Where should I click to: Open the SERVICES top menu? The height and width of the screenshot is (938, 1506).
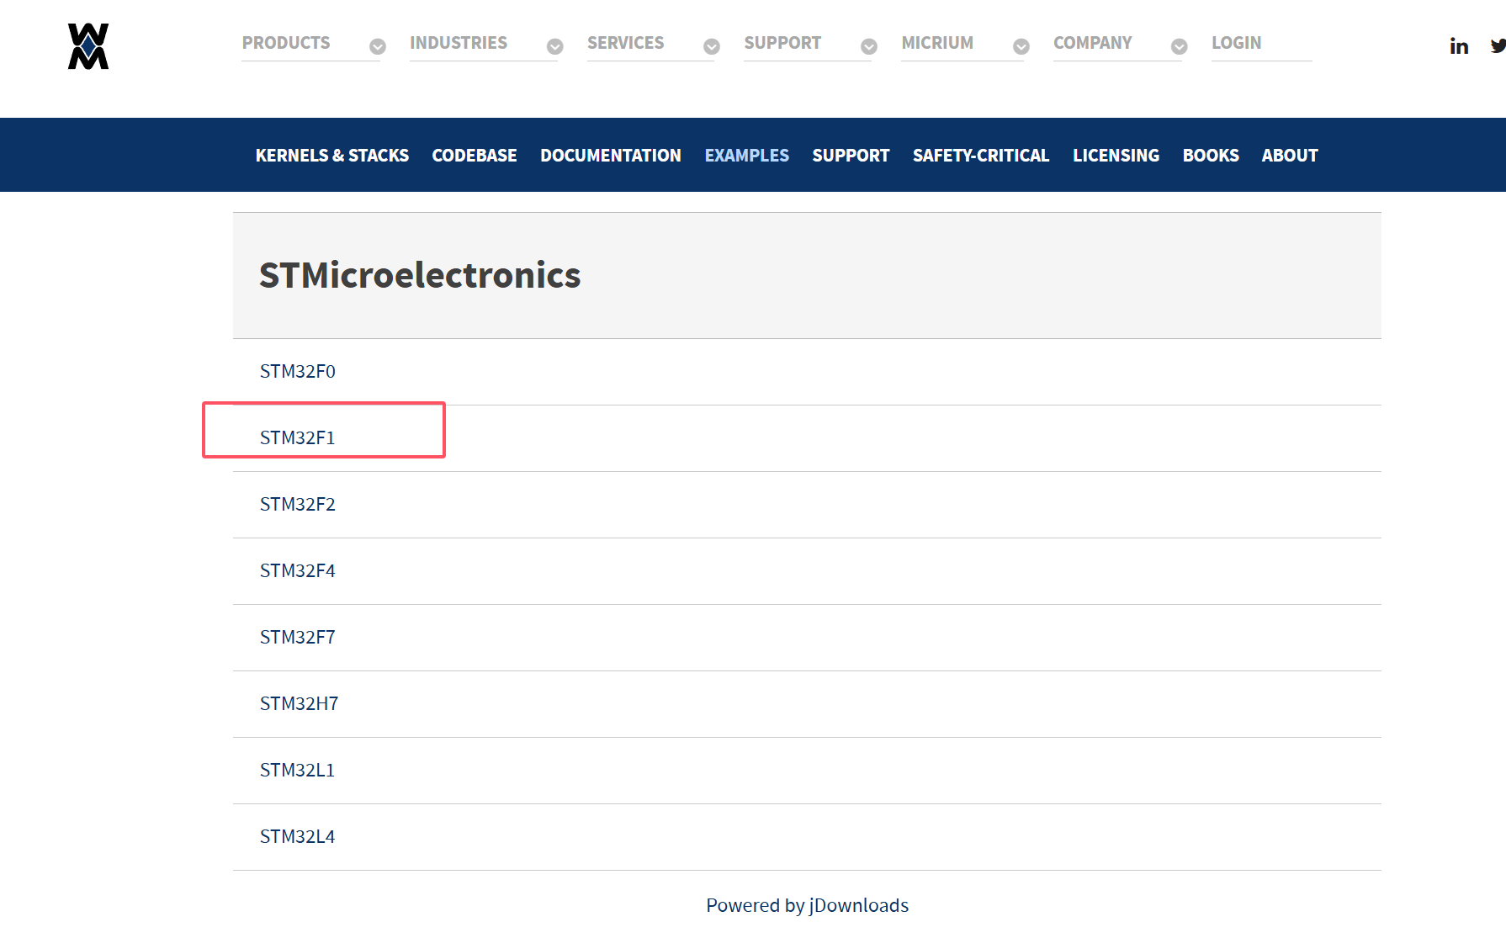coord(625,43)
